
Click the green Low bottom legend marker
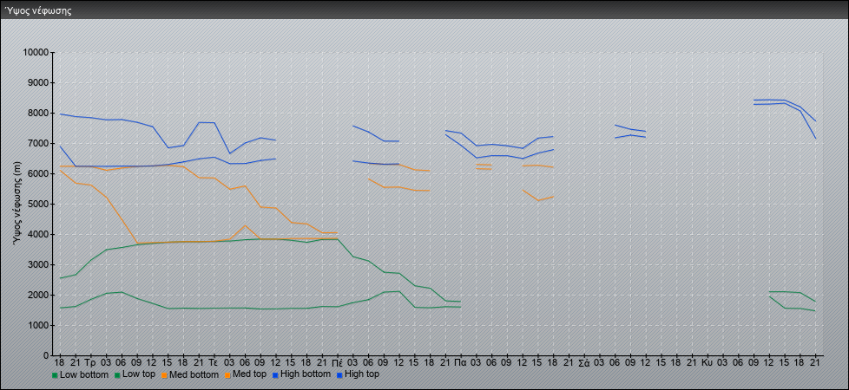click(55, 375)
